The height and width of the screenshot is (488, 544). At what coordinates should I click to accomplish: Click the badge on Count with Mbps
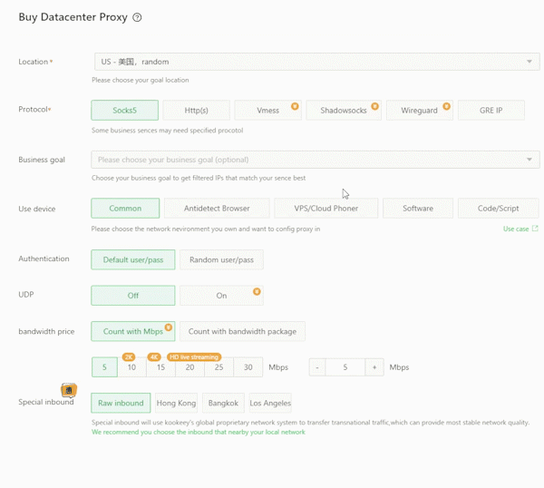tap(169, 327)
